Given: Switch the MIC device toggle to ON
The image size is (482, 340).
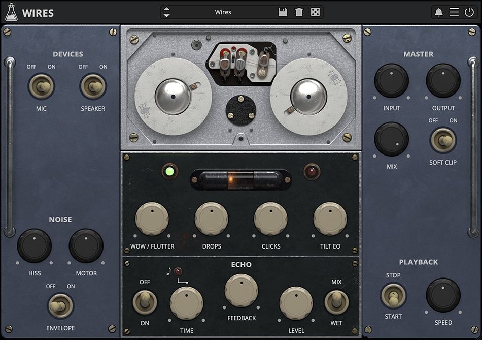Looking at the screenshot, I should pos(43,86).
